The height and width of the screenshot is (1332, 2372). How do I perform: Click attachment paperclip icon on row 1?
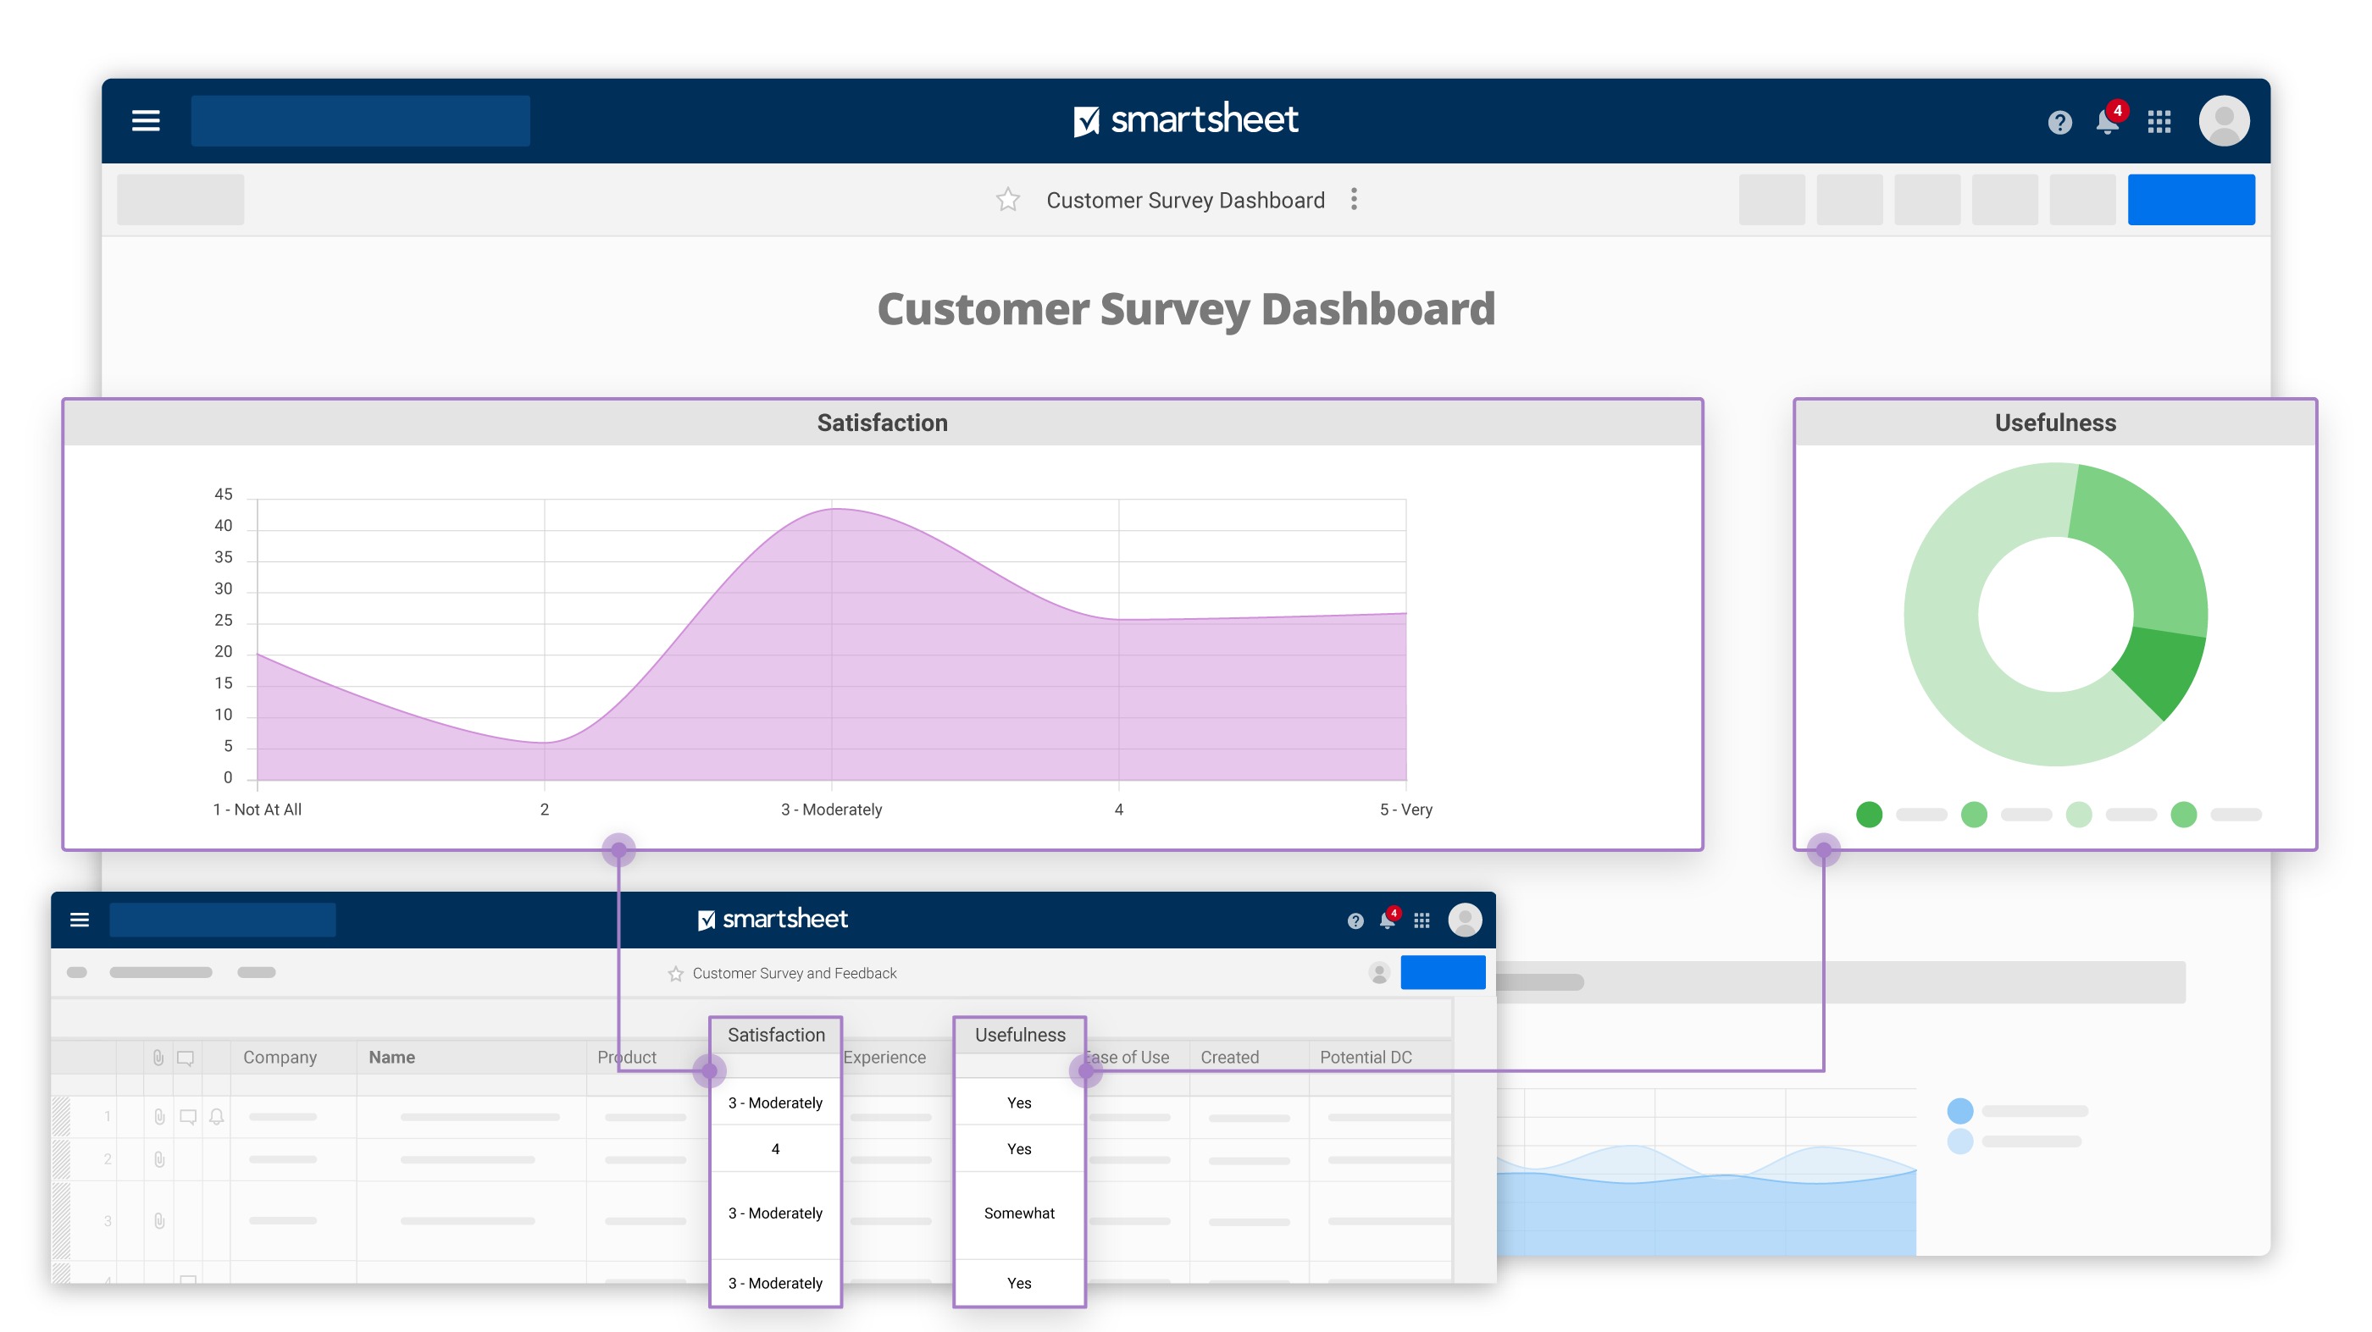(159, 1117)
